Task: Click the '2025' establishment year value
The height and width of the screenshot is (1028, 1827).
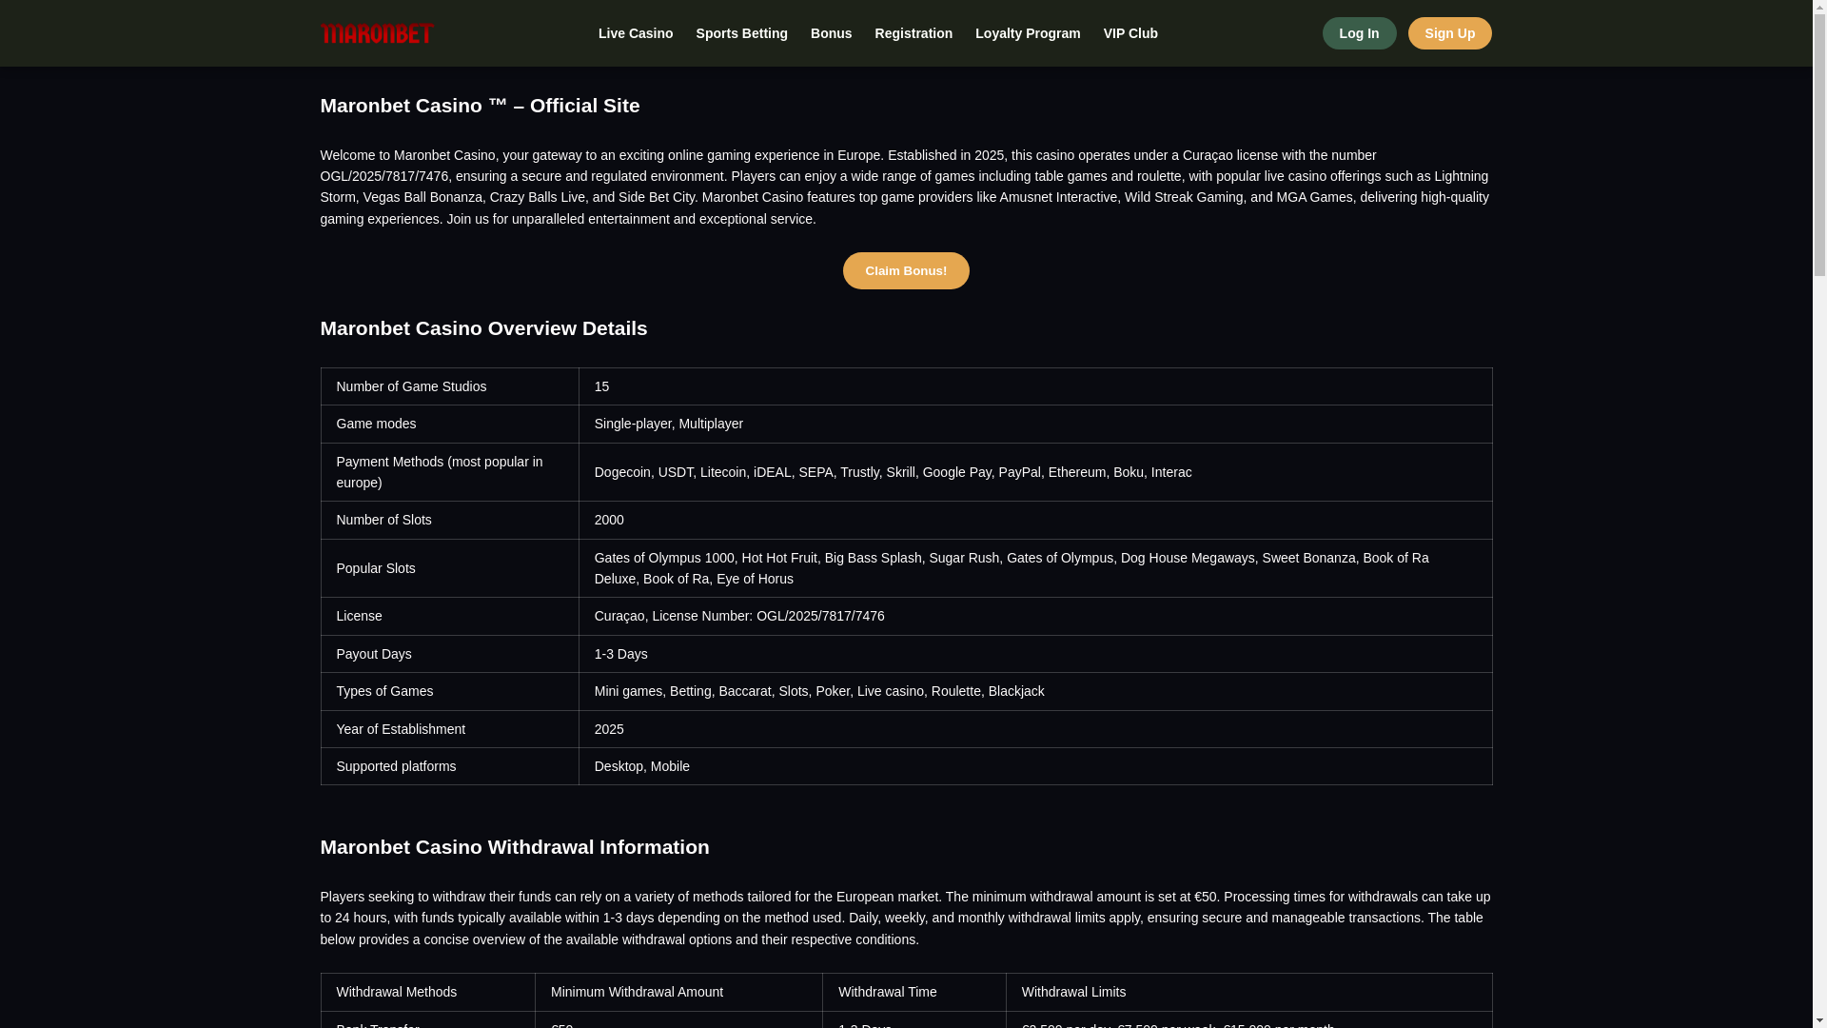Action: pyautogui.click(x=1035, y=729)
